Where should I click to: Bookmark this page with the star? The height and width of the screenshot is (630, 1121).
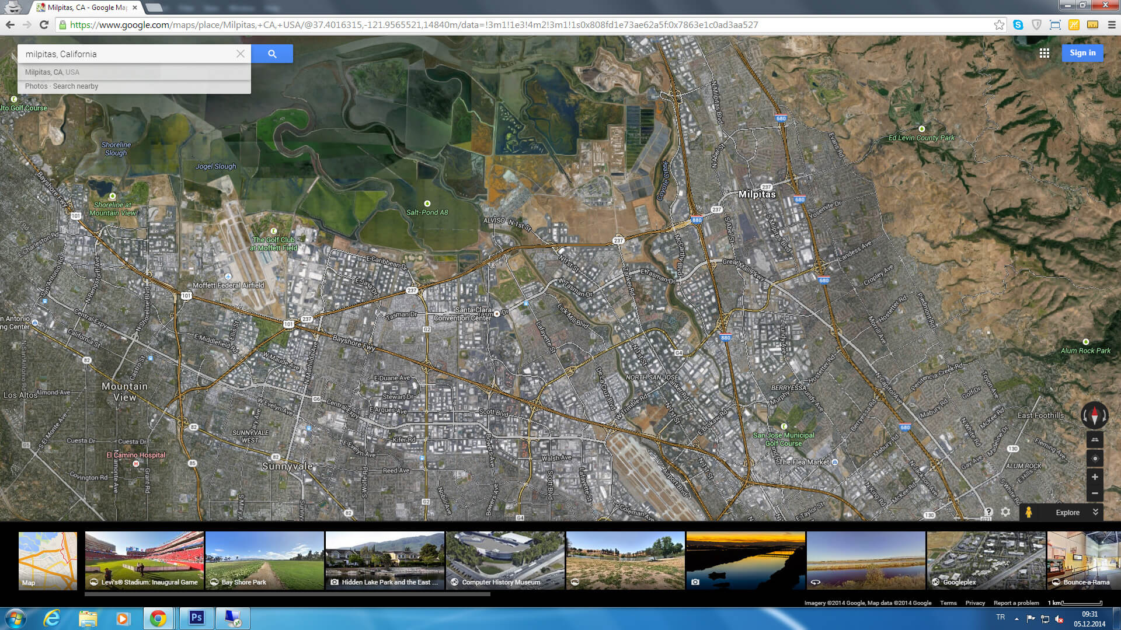click(x=999, y=25)
